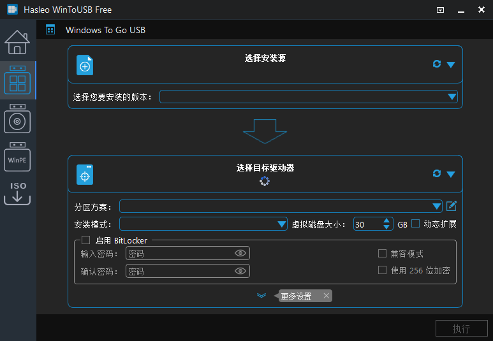Refresh the installation source list
The image size is (493, 341).
[x=437, y=64]
